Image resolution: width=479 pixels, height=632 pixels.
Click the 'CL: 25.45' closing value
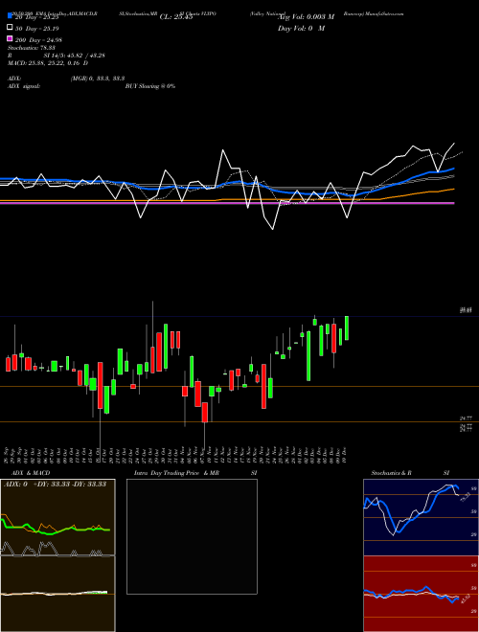[x=176, y=17]
